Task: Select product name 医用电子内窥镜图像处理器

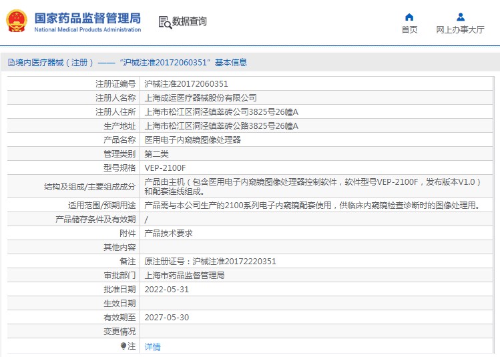Action: point(193,140)
